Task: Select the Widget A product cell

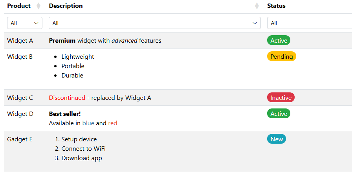Action: [20, 40]
